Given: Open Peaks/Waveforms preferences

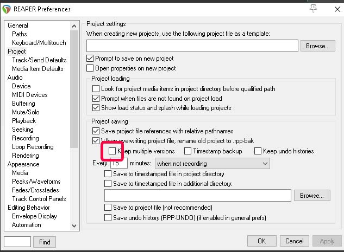Looking at the screenshot, I should tap(36, 182).
